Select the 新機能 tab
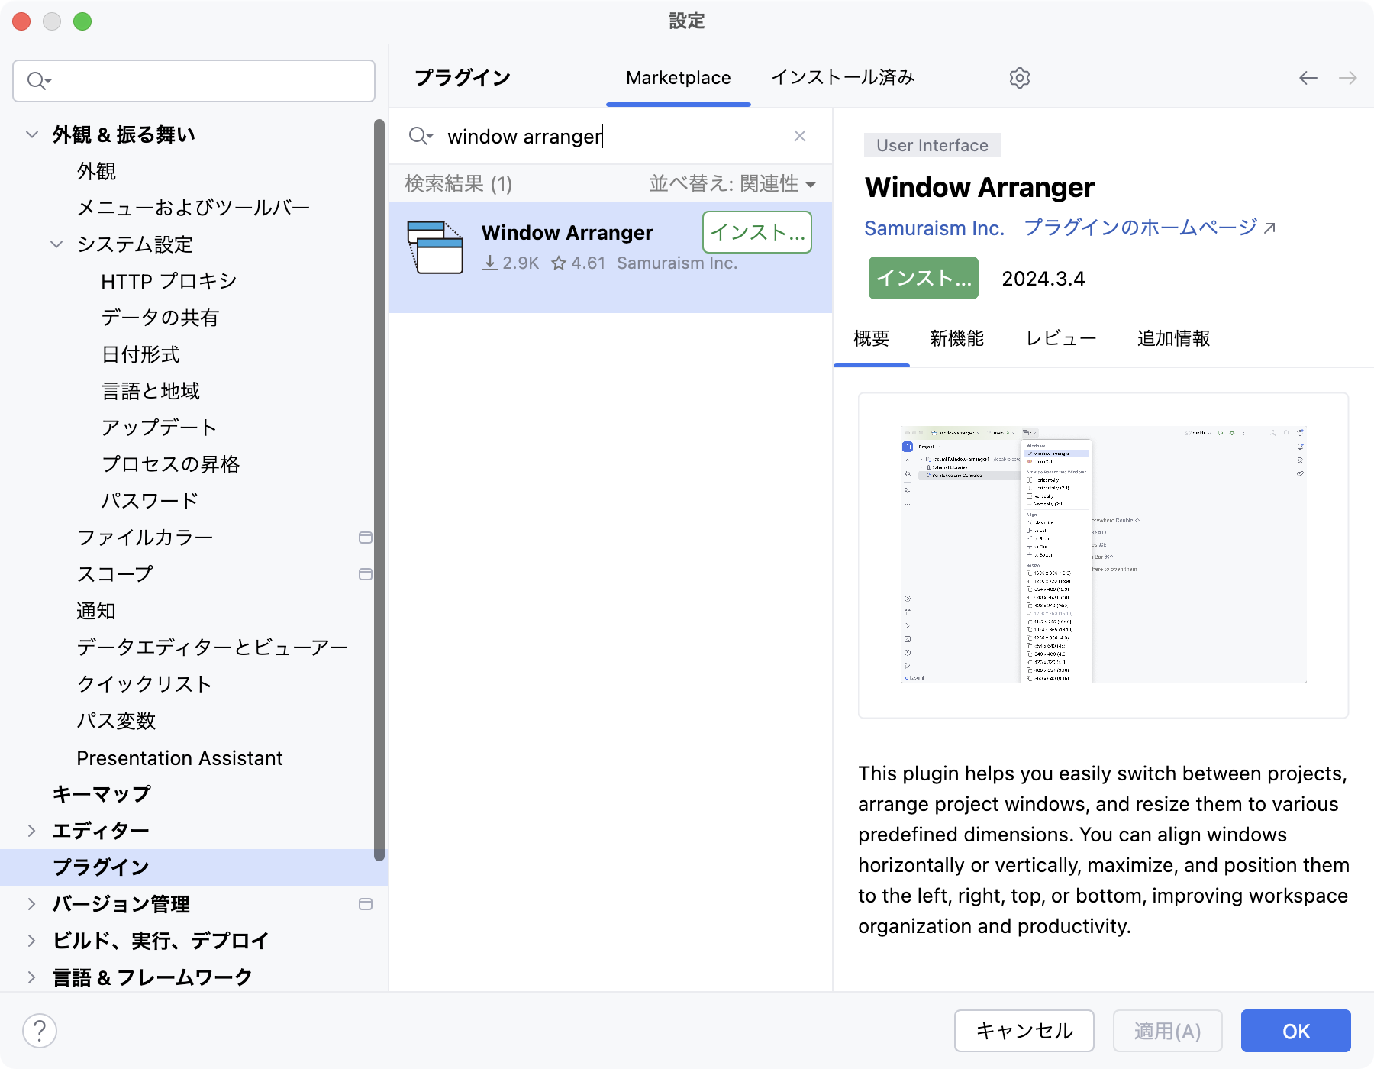 tap(957, 338)
